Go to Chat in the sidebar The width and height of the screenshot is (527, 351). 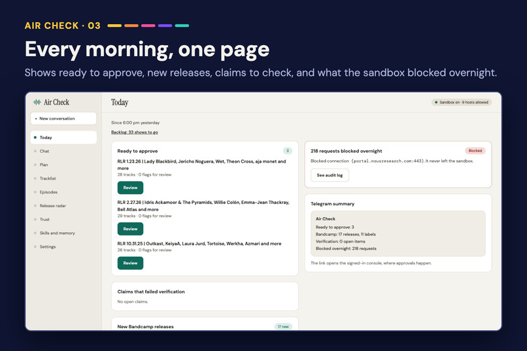tap(44, 151)
